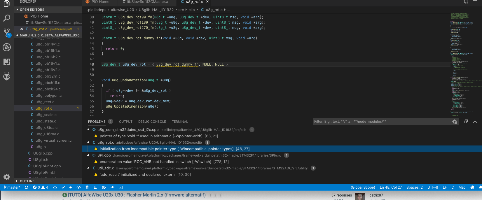Image resolution: width=482 pixels, height=200 pixels.
Task: Close u8g_rot.c in Open Editors list
Action: (22, 29)
